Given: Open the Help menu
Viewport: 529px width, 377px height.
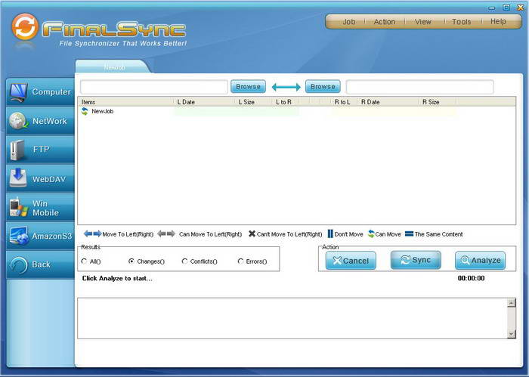Looking at the screenshot, I should pos(498,22).
